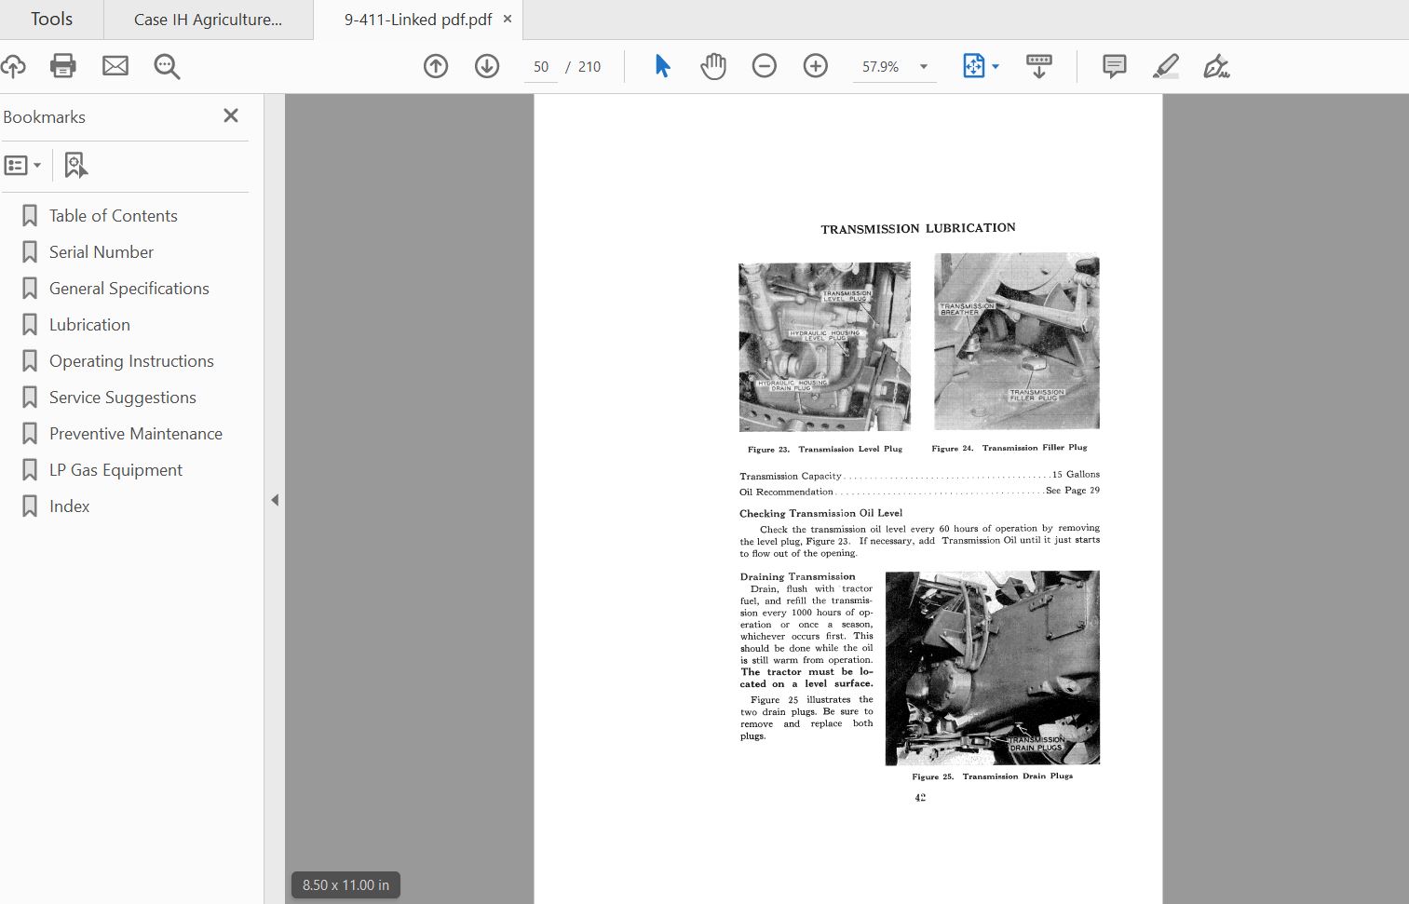Add a comment sticky note
The height and width of the screenshot is (904, 1409).
coord(1114,66)
